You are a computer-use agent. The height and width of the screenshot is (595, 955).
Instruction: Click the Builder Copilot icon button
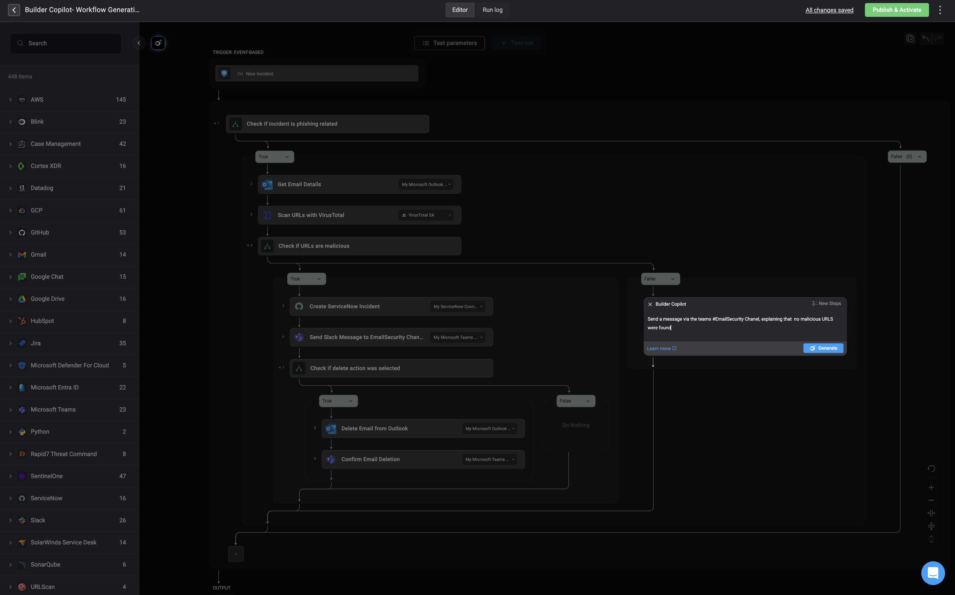pos(158,43)
